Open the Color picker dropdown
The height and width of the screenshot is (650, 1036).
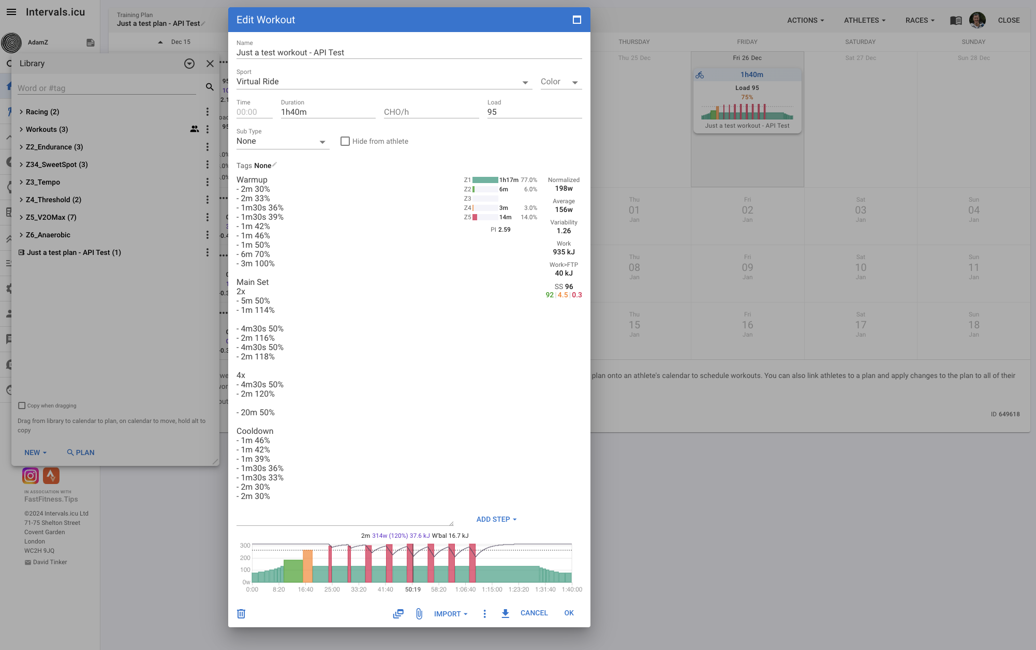click(x=560, y=82)
